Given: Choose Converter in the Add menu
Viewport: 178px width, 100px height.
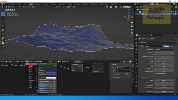Looking at the screenshot, I should click(x=31, y=81).
